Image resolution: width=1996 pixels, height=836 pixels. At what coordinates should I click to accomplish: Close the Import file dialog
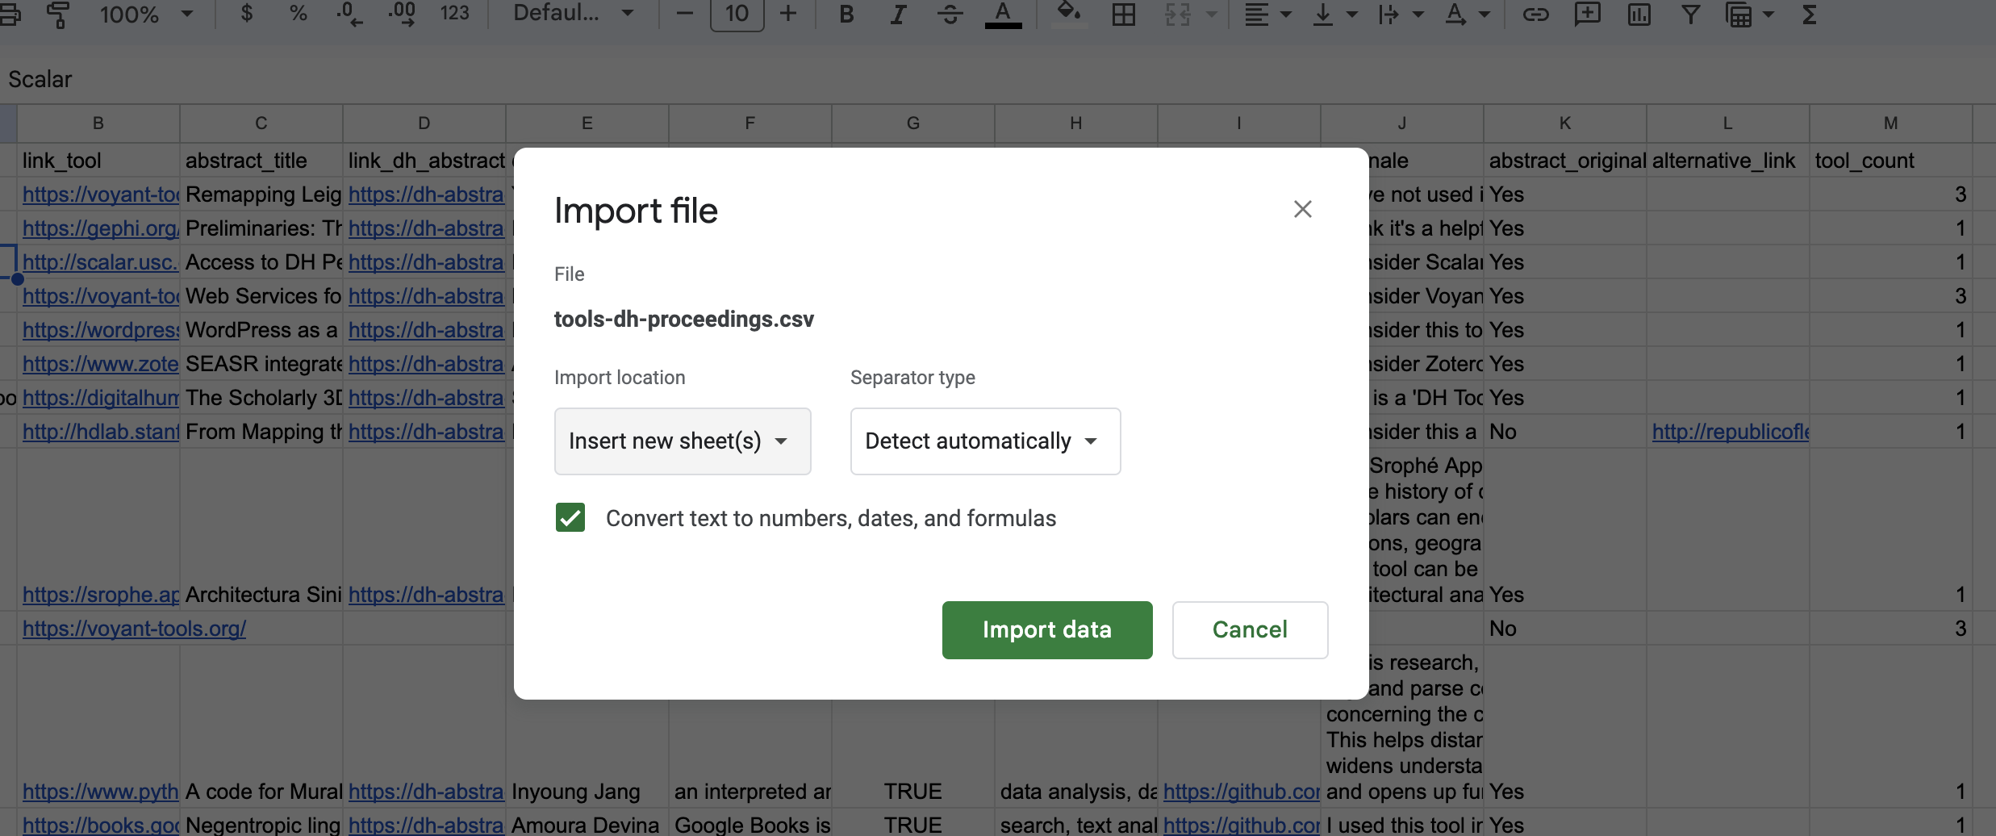pos(1302,210)
